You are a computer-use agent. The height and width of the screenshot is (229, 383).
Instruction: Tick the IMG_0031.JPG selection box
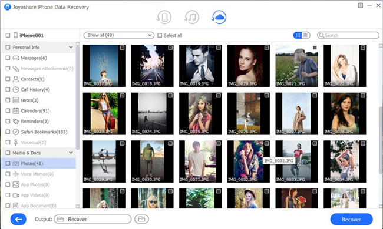(219, 143)
